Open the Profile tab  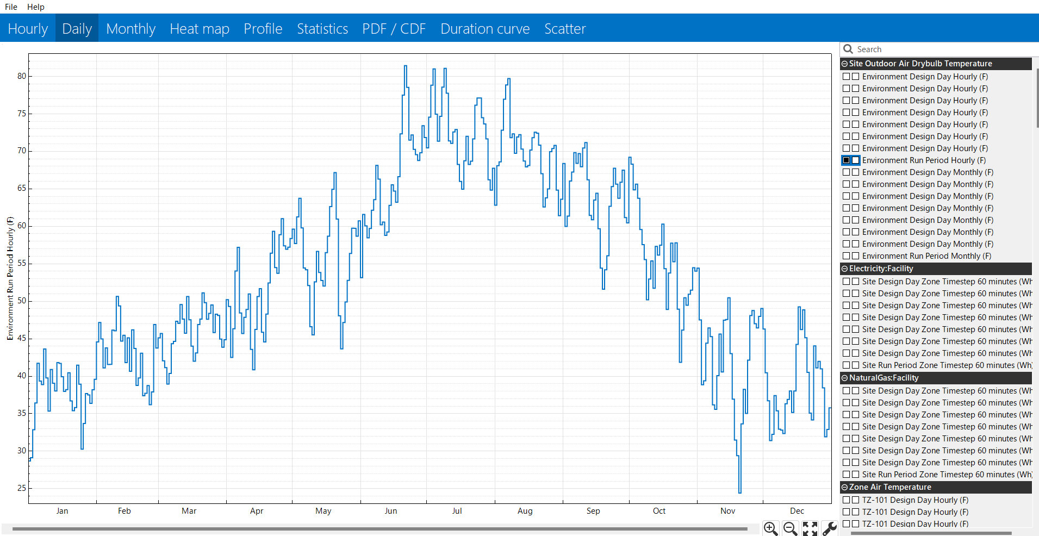coord(263,28)
